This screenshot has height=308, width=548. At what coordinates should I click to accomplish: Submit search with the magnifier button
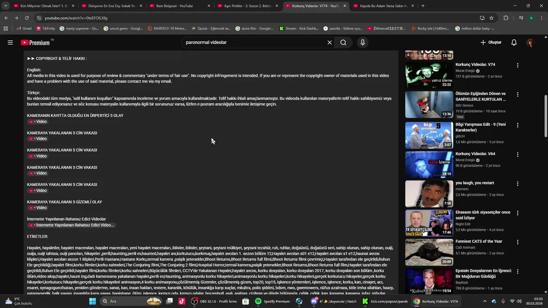(x=343, y=42)
